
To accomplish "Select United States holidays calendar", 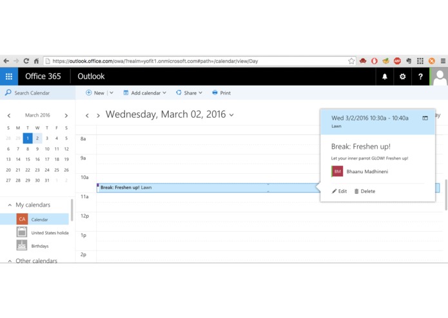I will 50,233.
